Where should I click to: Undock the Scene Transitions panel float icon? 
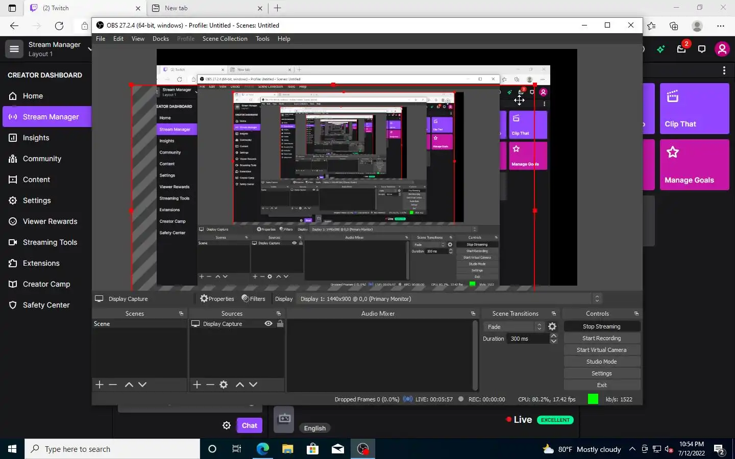[x=554, y=314]
